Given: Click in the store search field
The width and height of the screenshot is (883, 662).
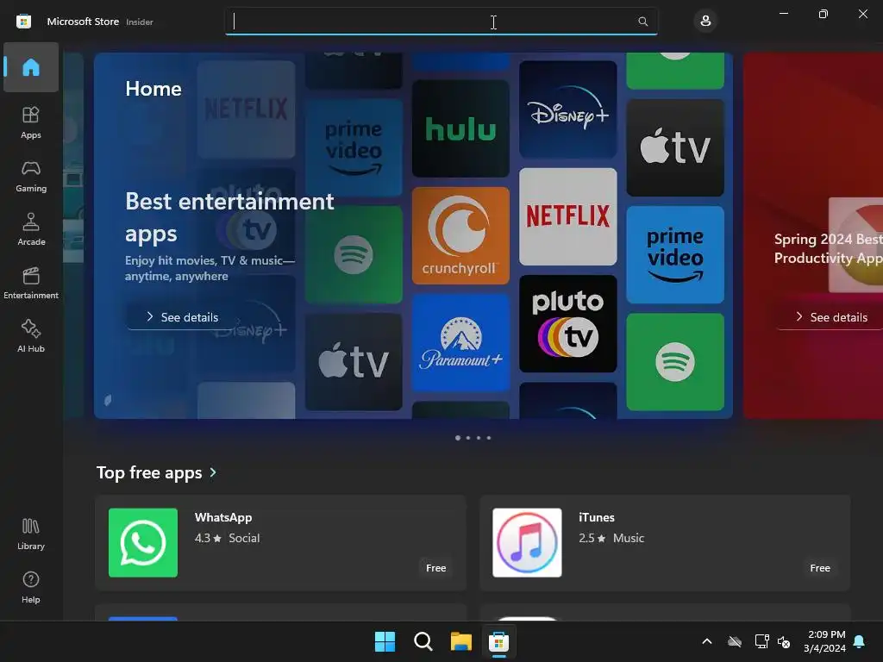Looking at the screenshot, I should pyautogui.click(x=441, y=22).
